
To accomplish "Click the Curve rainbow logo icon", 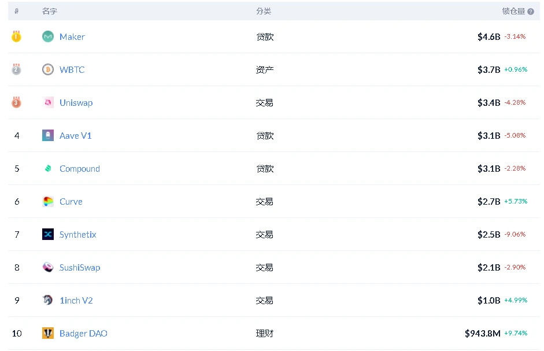I will [x=48, y=201].
